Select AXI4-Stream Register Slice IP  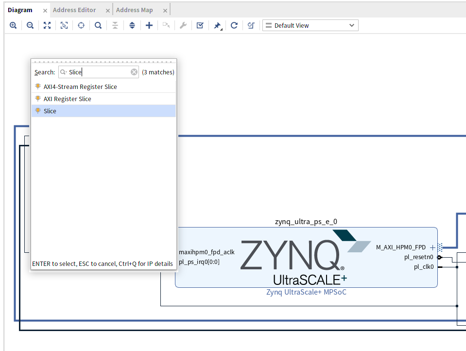104,87
